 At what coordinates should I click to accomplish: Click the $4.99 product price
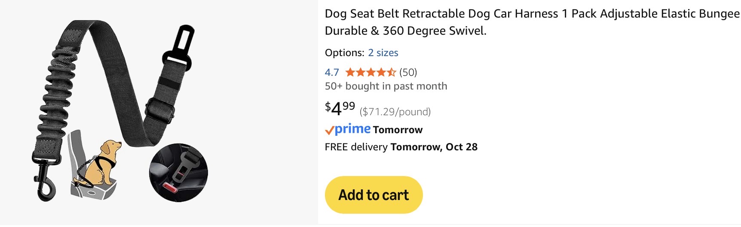pyautogui.click(x=340, y=108)
